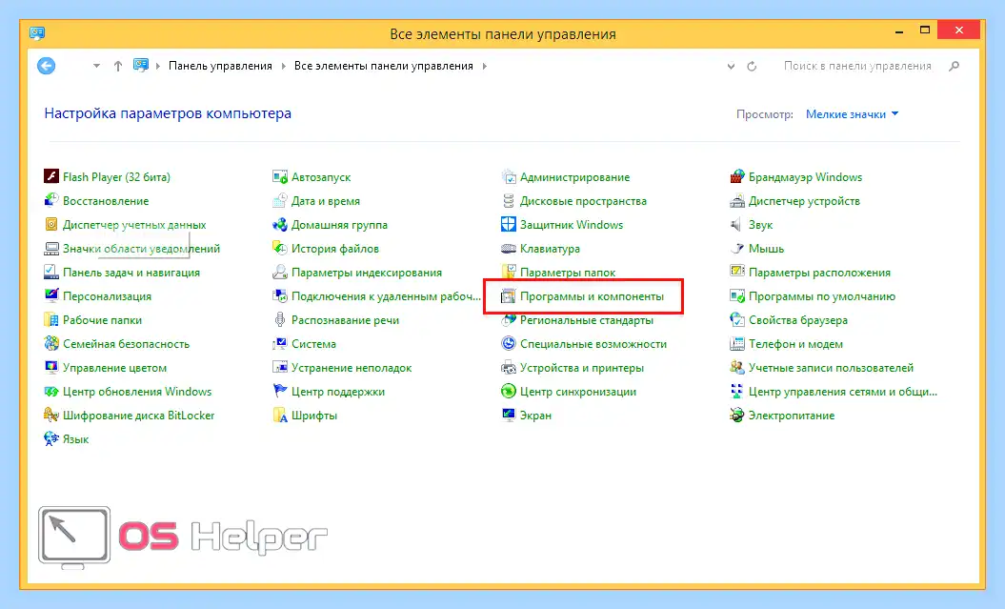Click the Дата и время icon

(280, 200)
